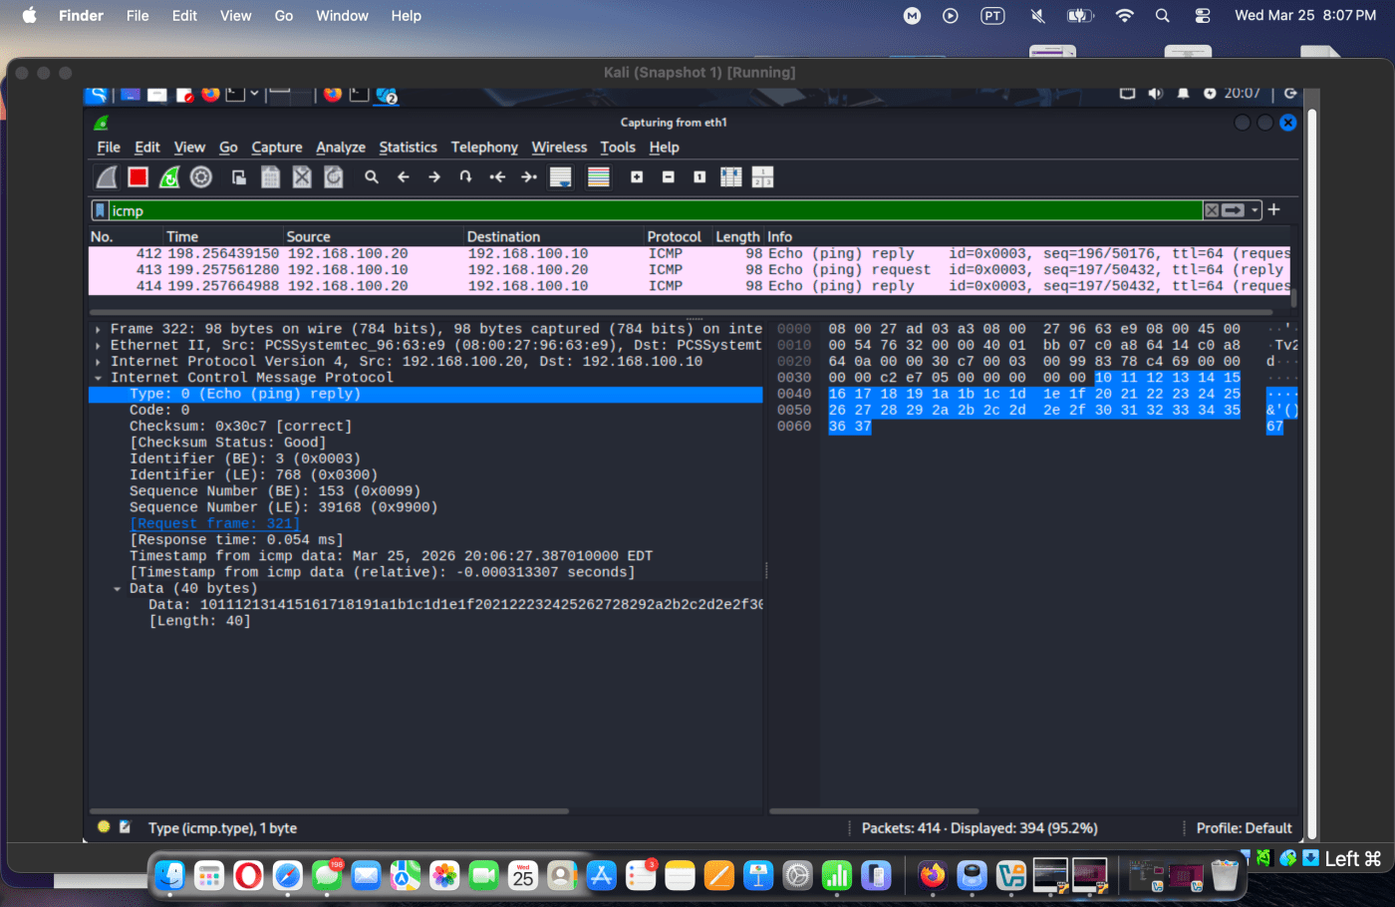Open the Statistics menu
Screen dimensions: 1395x907
pos(408,148)
